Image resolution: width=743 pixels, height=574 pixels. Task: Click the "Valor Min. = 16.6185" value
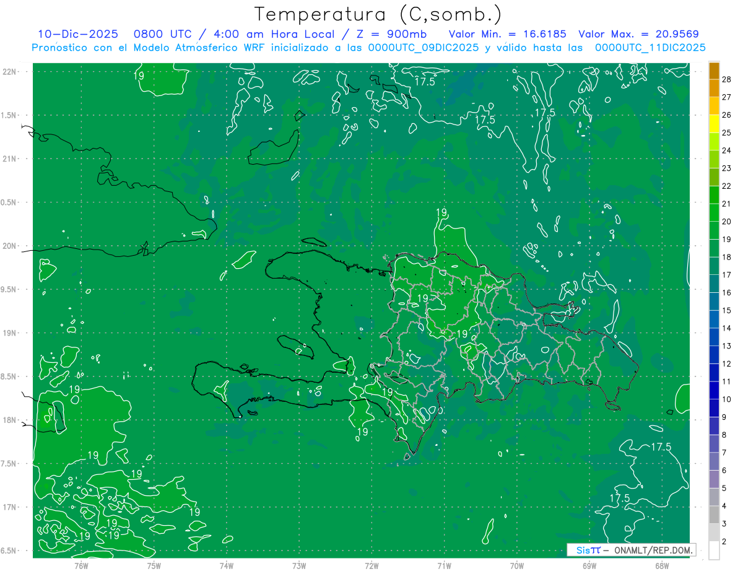[507, 34]
